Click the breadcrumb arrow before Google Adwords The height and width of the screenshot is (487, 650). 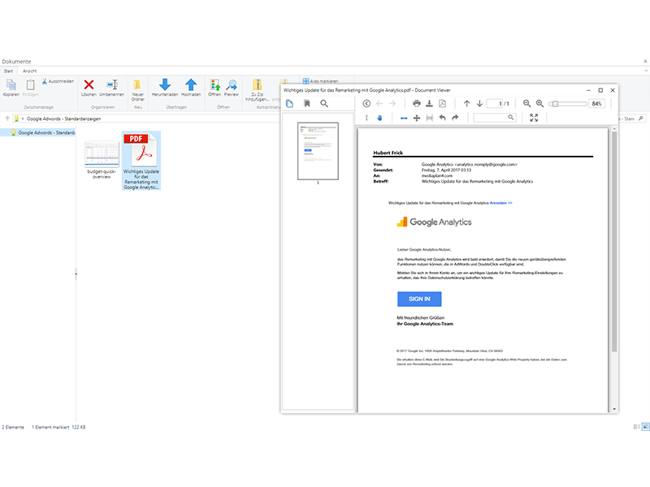[23, 119]
